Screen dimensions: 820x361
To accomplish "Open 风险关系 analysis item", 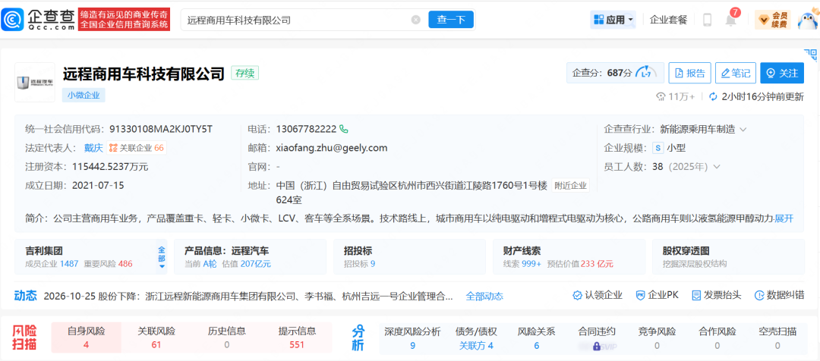I will coord(537,337).
